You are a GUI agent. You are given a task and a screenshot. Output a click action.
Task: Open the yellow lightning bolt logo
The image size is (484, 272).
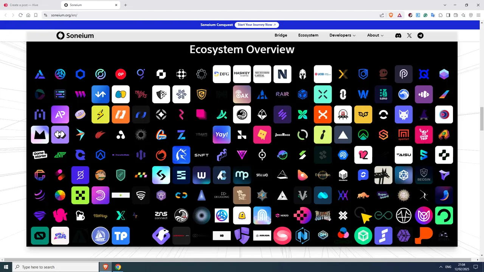click(x=101, y=114)
